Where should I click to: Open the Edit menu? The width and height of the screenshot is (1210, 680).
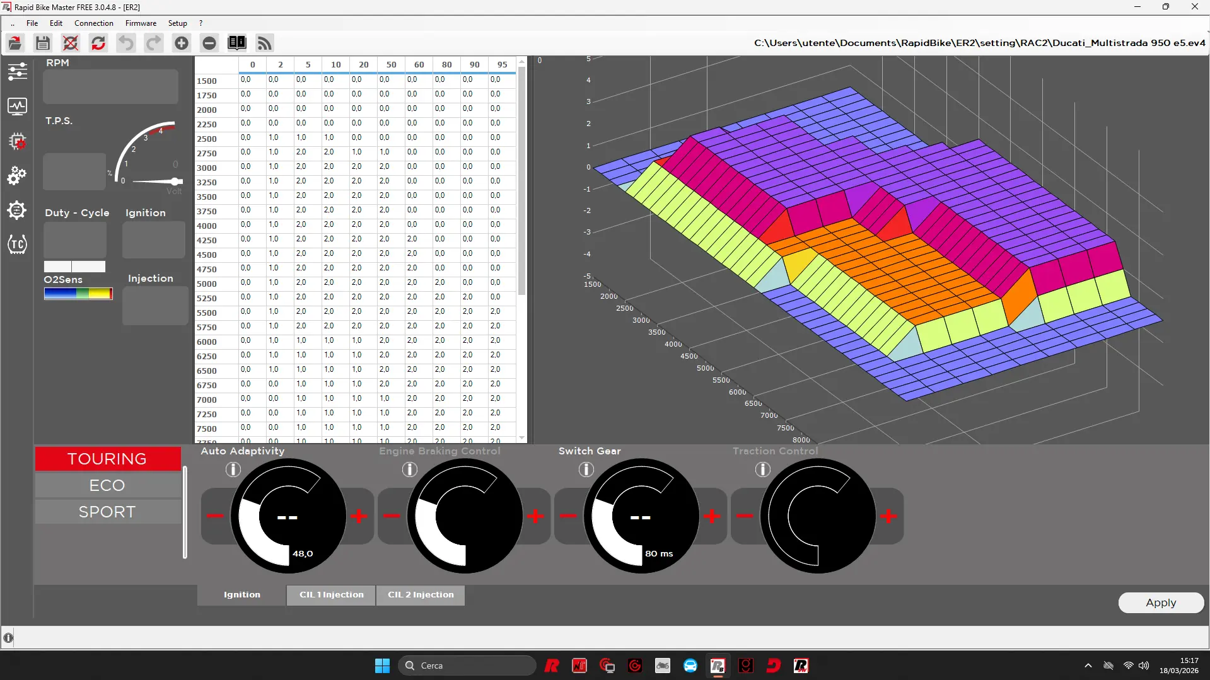pos(56,23)
